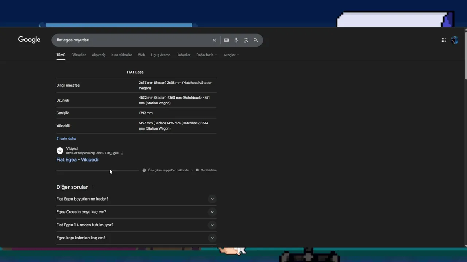467x262 pixels.
Task: Expand question Fiat Egea 1.4 neden tutulmuyor?
Action: [136, 225]
